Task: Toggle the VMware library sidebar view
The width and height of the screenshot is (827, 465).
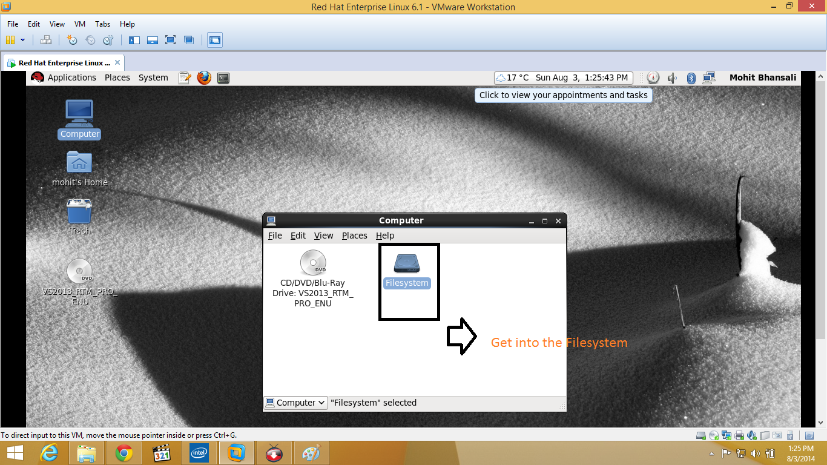Action: click(x=134, y=40)
